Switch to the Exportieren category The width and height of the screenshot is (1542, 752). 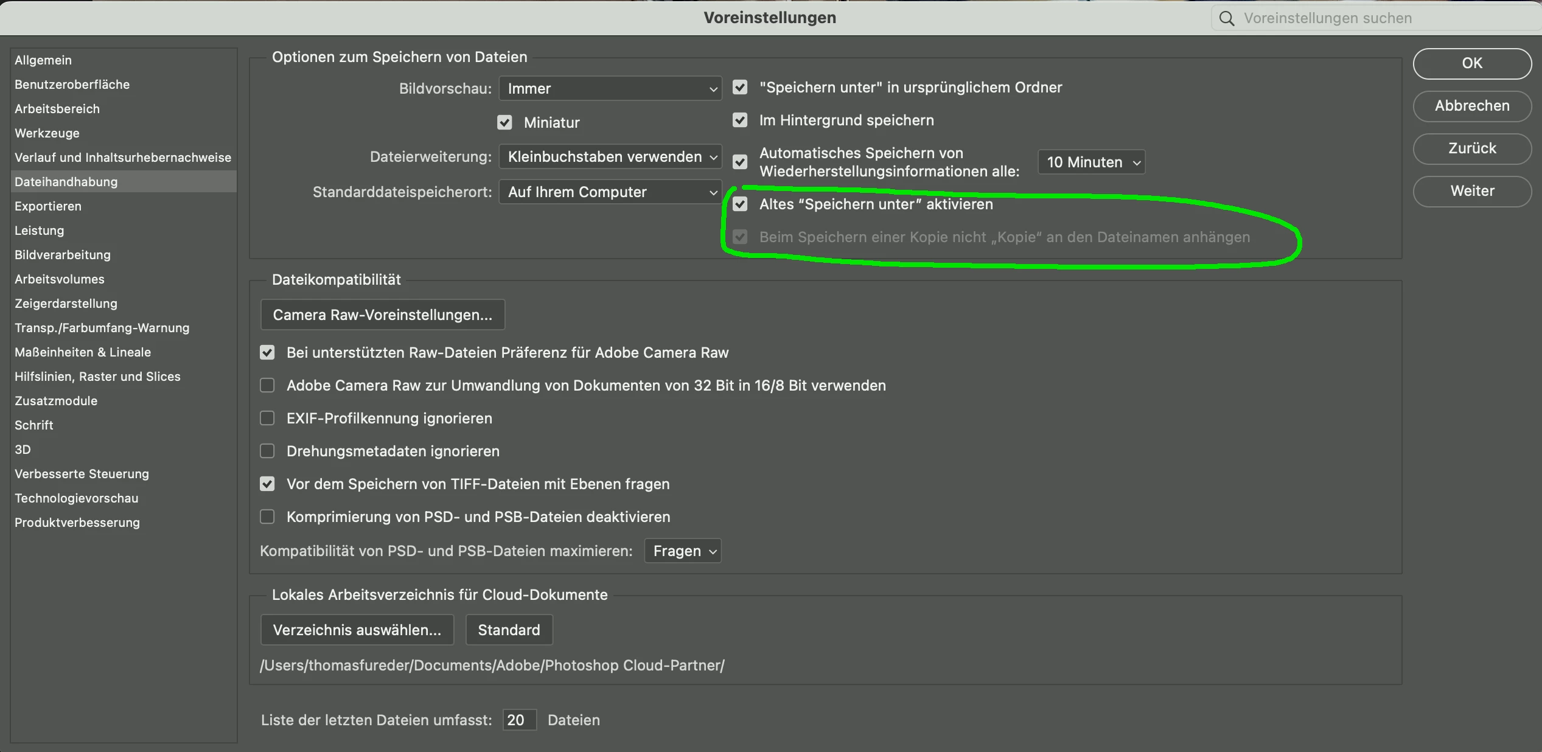click(48, 206)
